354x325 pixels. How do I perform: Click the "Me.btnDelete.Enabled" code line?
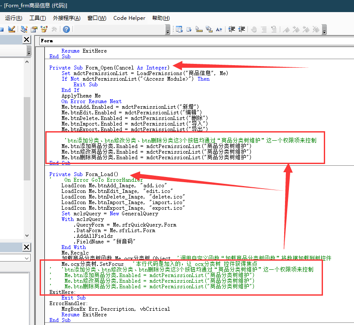135,118
